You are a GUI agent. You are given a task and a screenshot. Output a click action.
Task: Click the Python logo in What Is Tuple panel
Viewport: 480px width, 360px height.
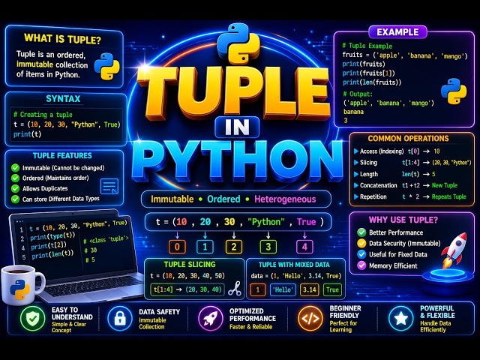[106, 67]
